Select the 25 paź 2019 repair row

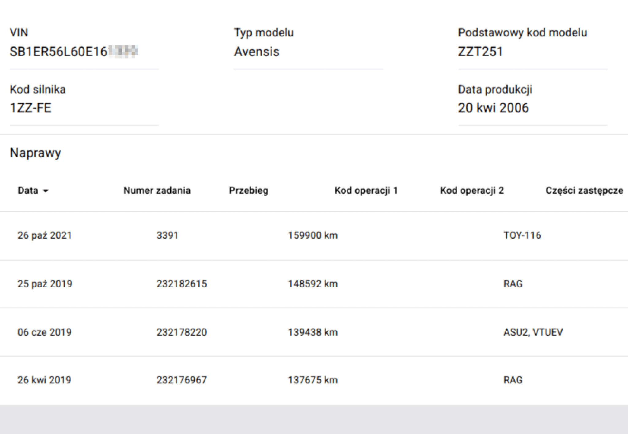[45, 284]
